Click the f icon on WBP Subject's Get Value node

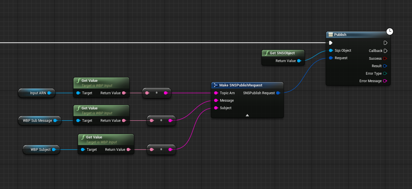coord(83,137)
